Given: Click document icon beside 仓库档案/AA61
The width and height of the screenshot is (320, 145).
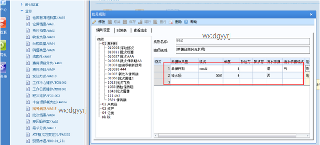Looking at the screenshot, I should [x=28, y=24].
